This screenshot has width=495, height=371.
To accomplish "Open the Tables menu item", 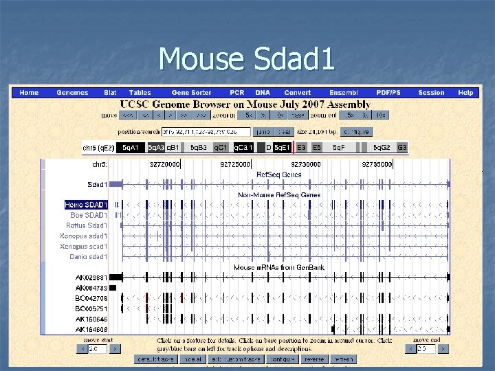I will [x=140, y=93].
